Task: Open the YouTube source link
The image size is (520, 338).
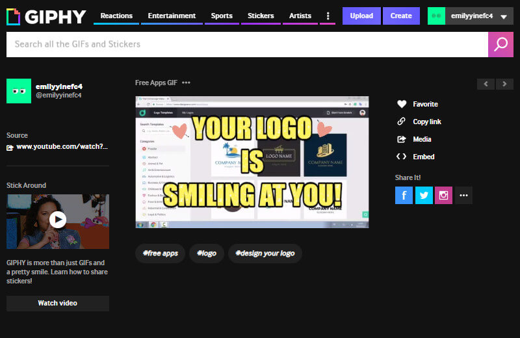Action: 62,147
